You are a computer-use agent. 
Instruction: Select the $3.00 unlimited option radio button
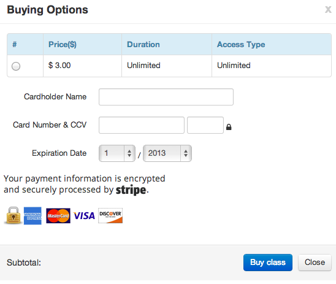[x=16, y=66]
